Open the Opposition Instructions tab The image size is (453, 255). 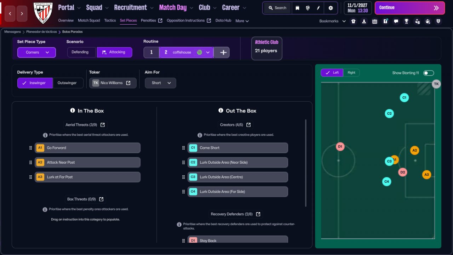click(x=189, y=20)
